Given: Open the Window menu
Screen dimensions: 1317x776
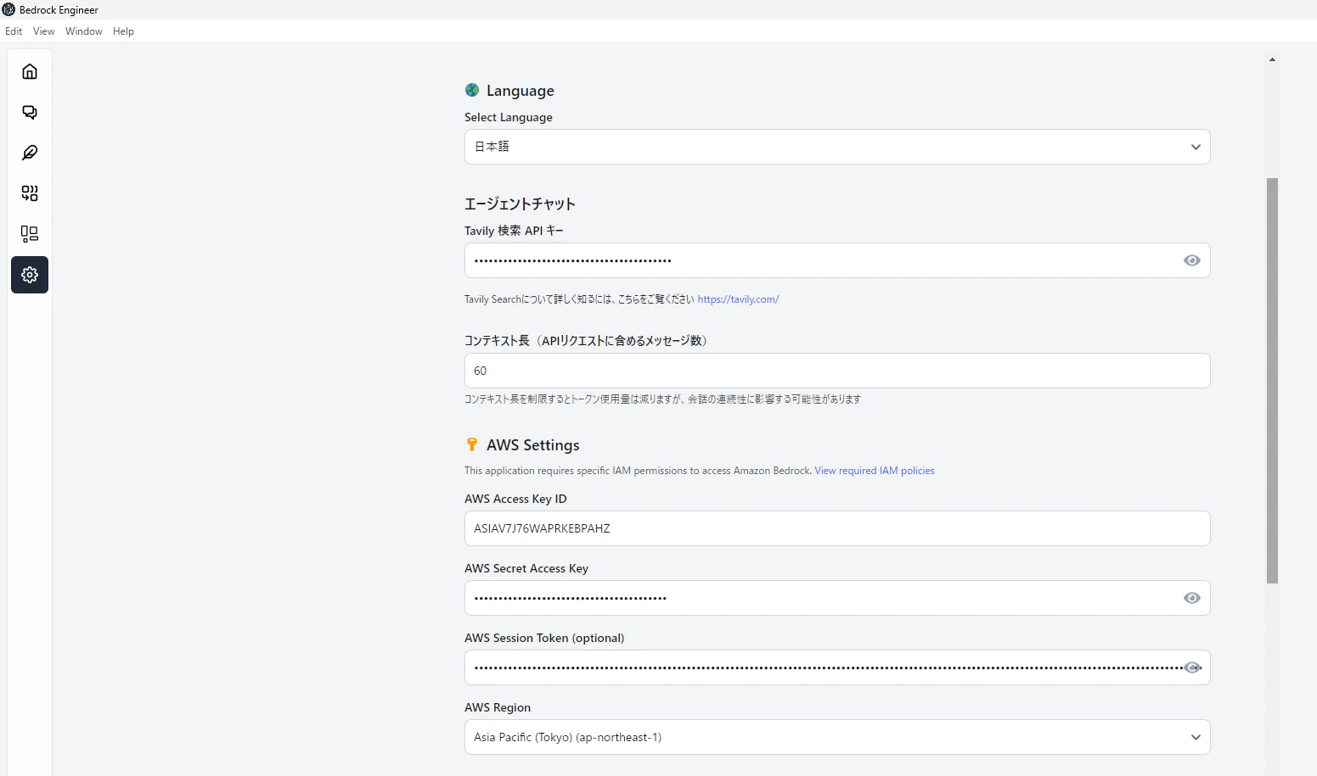Looking at the screenshot, I should pyautogui.click(x=84, y=31).
